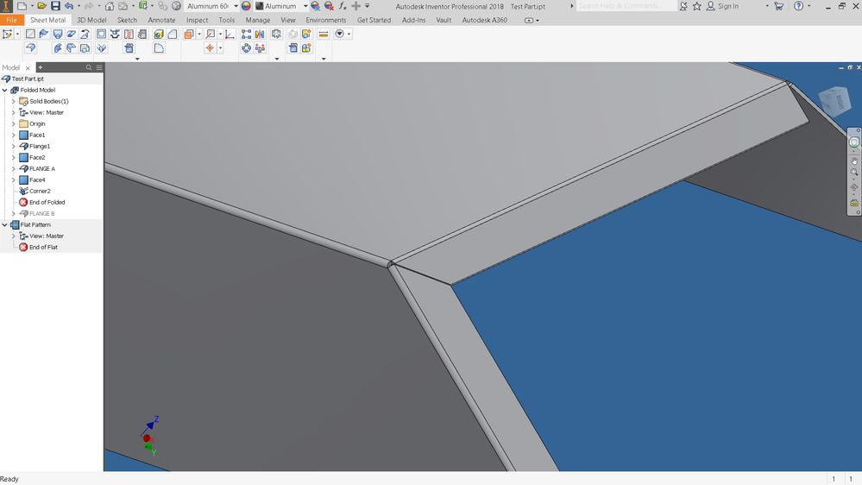
Task: Click the Mirror tool icon
Action: (x=260, y=35)
